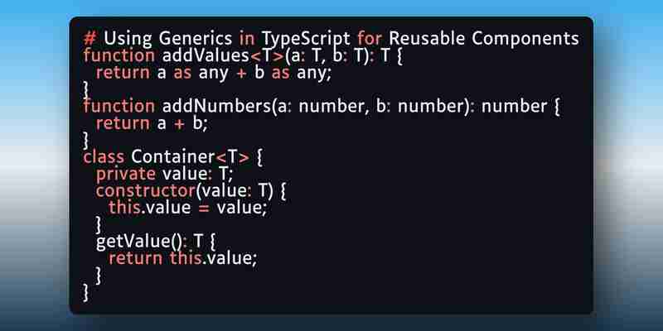Click the word Generics in the title comment
The width and height of the screenshot is (663, 331).
[x=196, y=38]
